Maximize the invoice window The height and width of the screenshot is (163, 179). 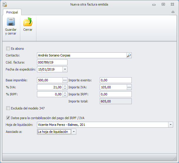tap(163, 4)
